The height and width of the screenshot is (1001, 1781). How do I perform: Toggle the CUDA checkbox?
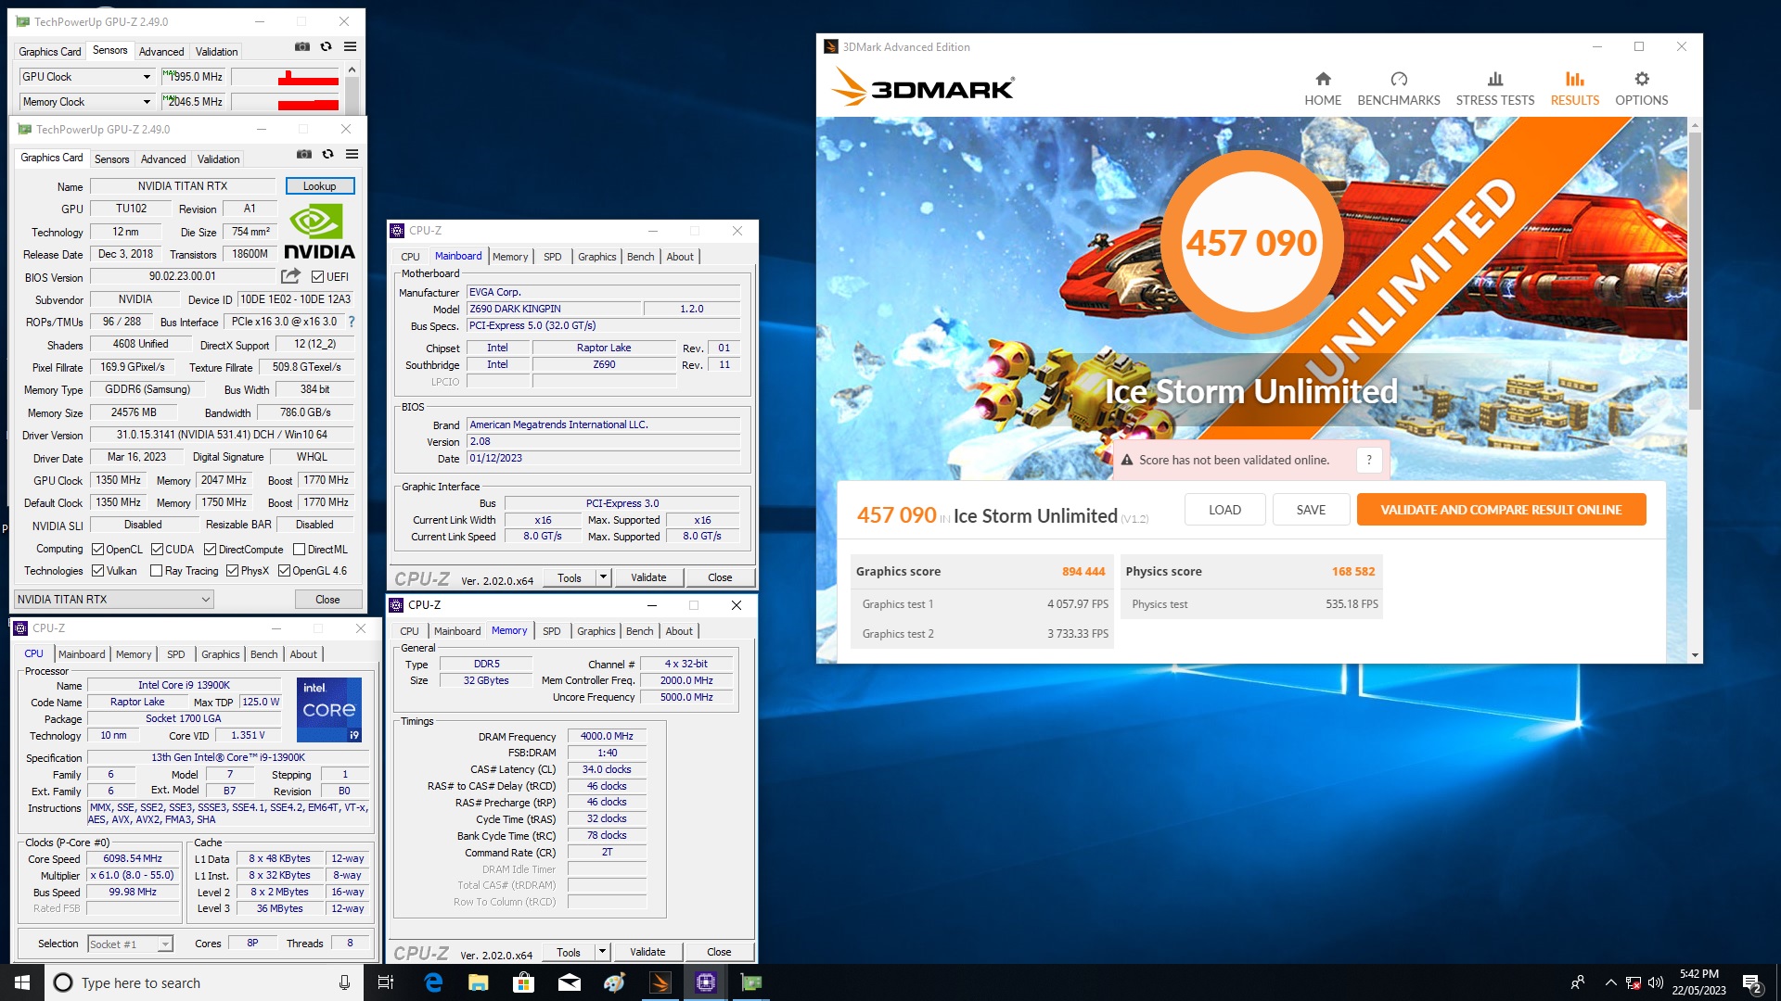(x=157, y=550)
